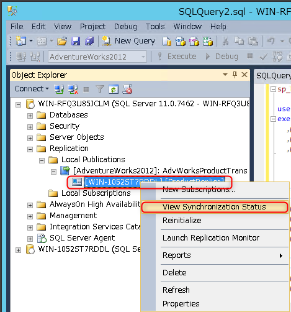Collapse the Replication folder
This screenshot has height=312, width=291.
[30, 149]
